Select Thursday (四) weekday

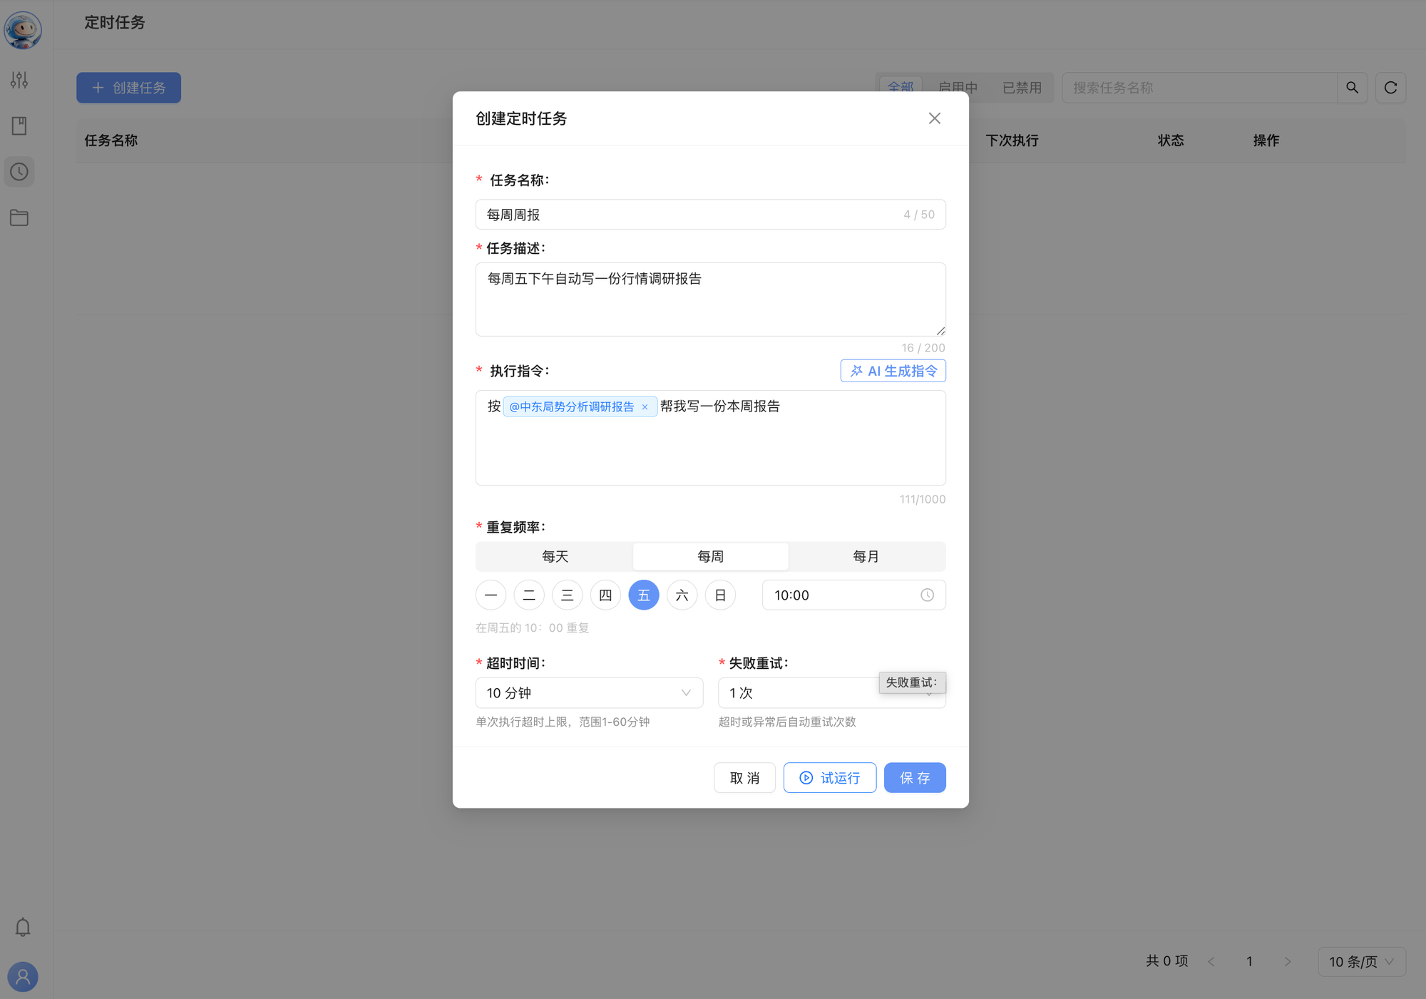click(x=605, y=595)
